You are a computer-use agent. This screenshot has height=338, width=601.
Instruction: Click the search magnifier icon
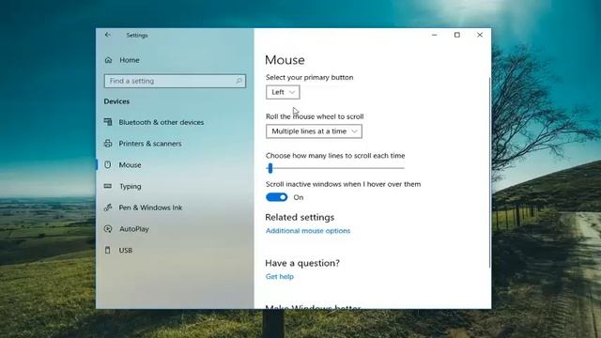tap(239, 81)
